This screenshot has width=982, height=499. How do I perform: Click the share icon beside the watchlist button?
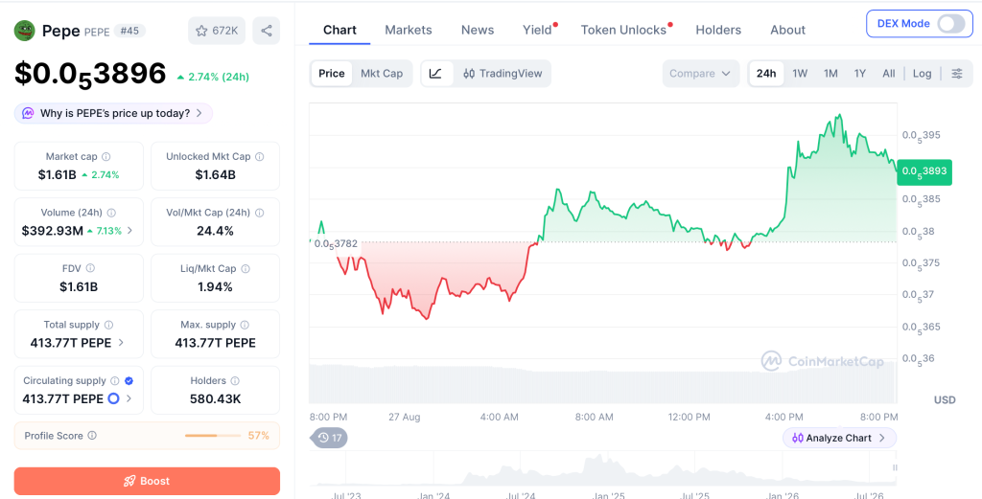click(x=267, y=31)
